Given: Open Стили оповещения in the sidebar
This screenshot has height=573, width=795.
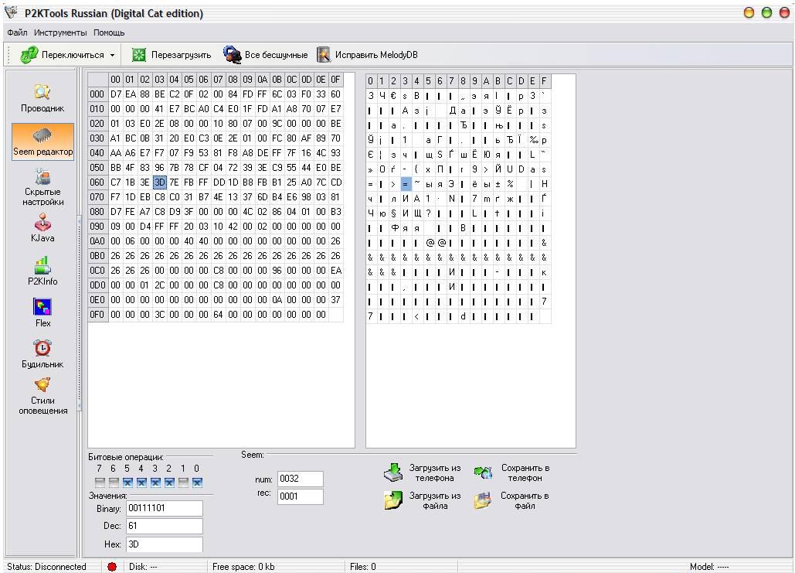Looking at the screenshot, I should 42,397.
